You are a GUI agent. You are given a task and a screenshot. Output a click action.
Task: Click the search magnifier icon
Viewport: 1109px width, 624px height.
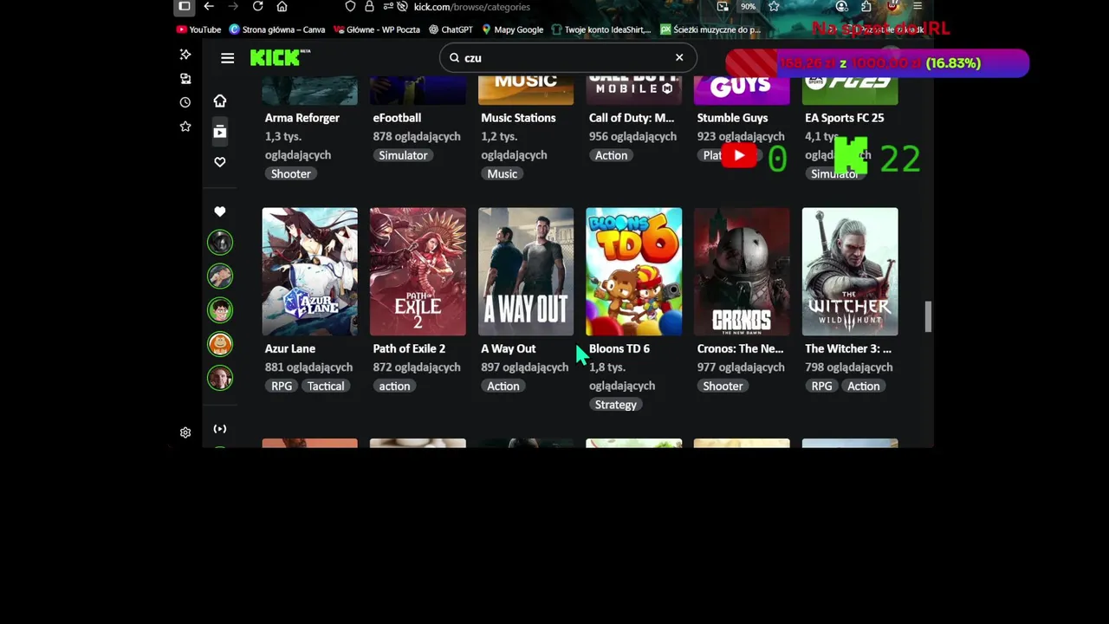click(x=454, y=58)
